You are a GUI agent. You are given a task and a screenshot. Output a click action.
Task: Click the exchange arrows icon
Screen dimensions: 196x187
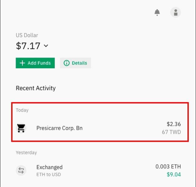pyautogui.click(x=21, y=171)
